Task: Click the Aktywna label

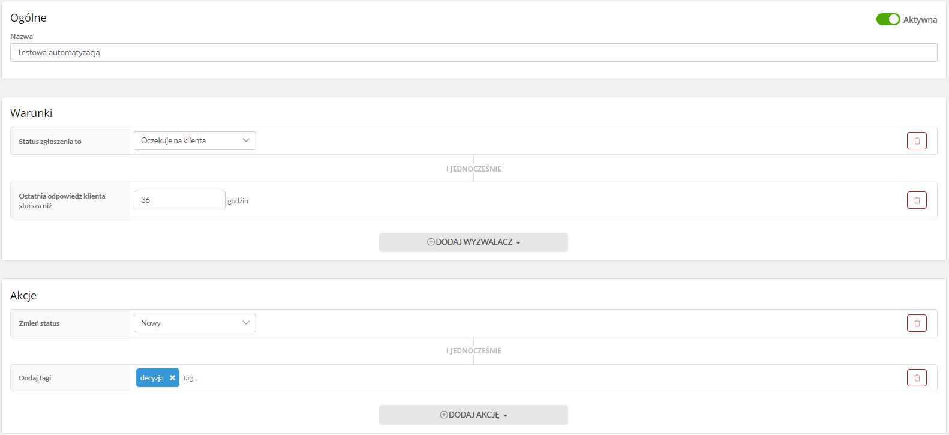Action: (x=920, y=20)
